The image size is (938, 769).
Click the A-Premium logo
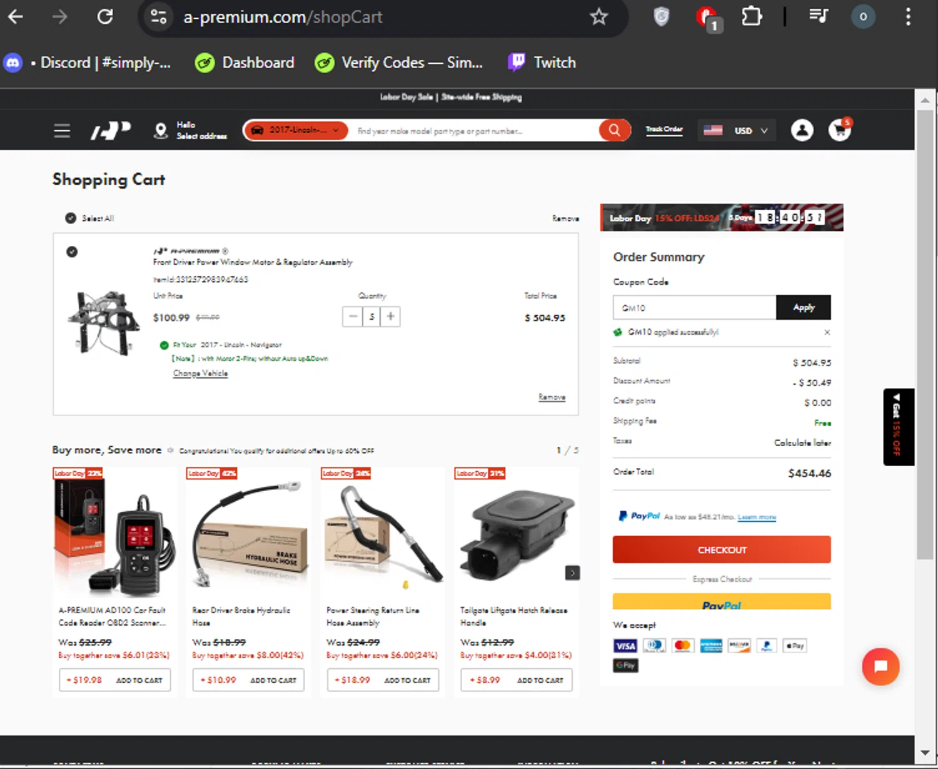tap(111, 131)
